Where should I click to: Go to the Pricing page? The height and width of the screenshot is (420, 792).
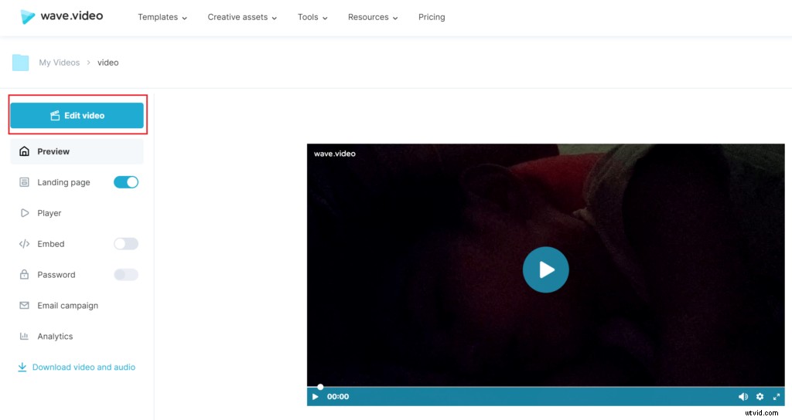tap(432, 17)
